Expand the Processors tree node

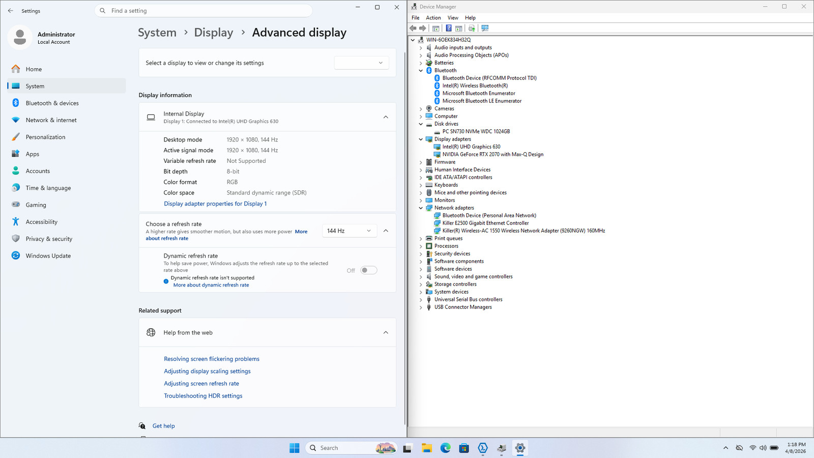421,246
